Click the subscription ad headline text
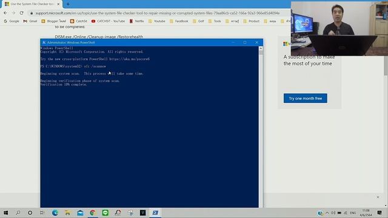The image size is (388, 218). [x=309, y=61]
